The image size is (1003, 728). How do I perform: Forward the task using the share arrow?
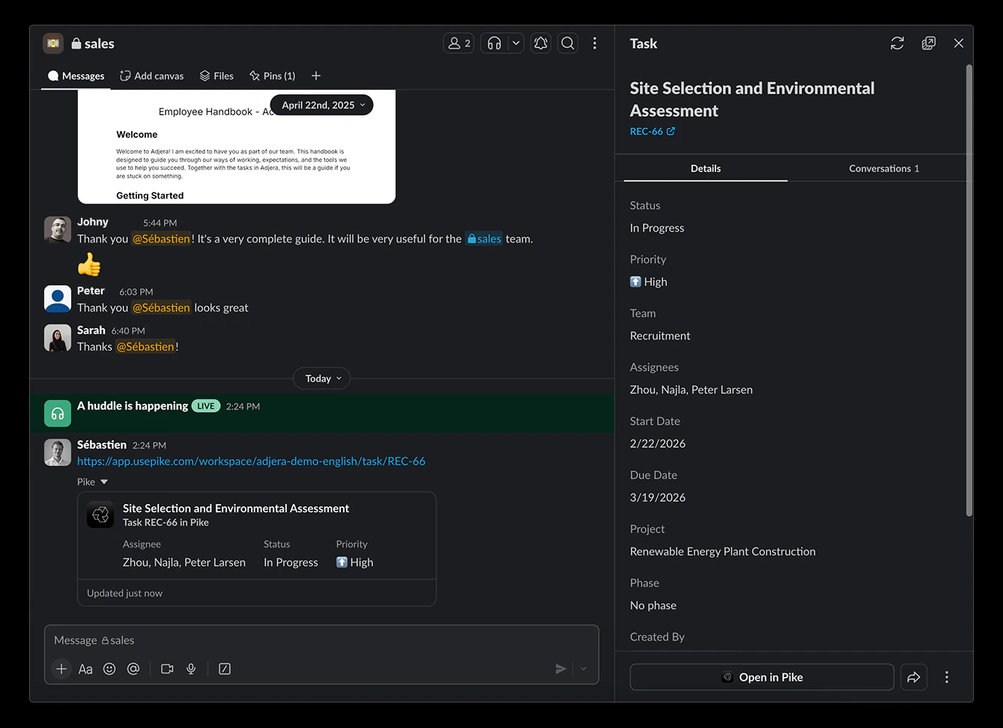[913, 676]
